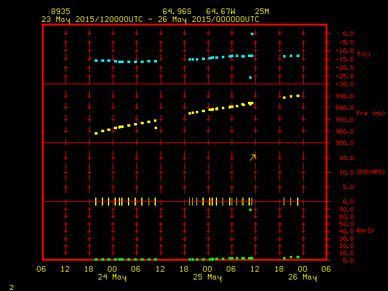Viewport: 388px width, 291px height.
Task: Click the date range header 23 May 2015/120000UTC
Action: click(x=92, y=19)
